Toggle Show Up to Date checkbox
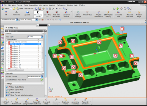 (7, 90)
